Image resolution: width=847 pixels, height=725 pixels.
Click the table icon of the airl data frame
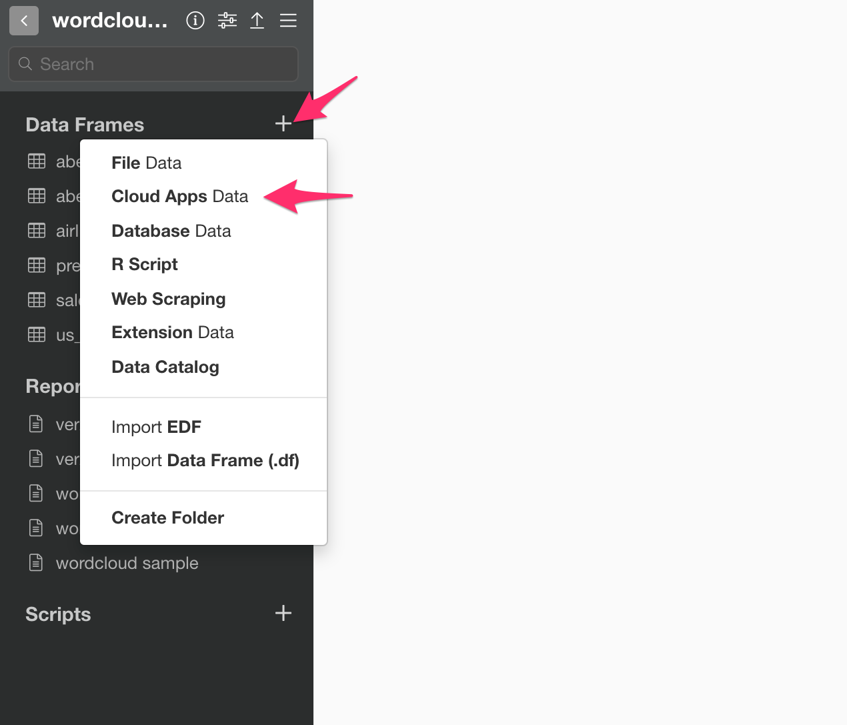(37, 231)
